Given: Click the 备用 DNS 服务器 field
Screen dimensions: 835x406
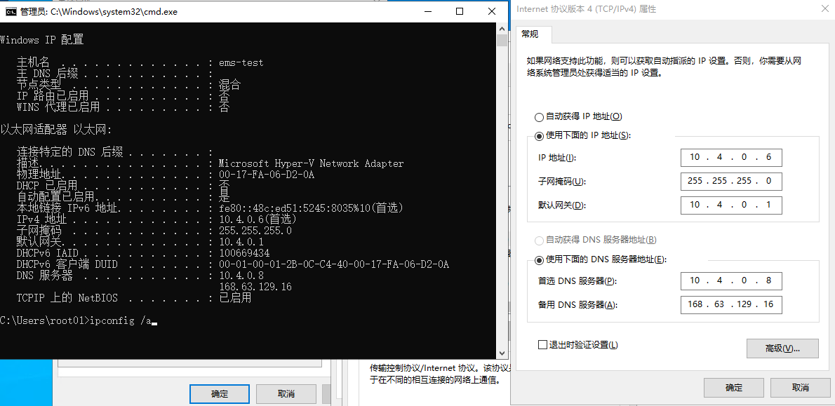Looking at the screenshot, I should click(730, 304).
